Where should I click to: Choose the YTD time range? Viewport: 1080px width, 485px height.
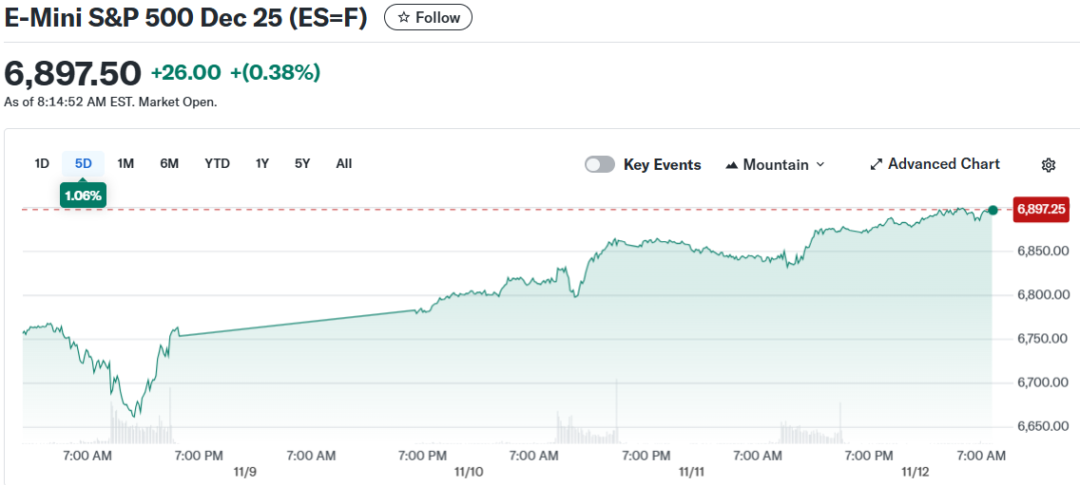(x=217, y=163)
